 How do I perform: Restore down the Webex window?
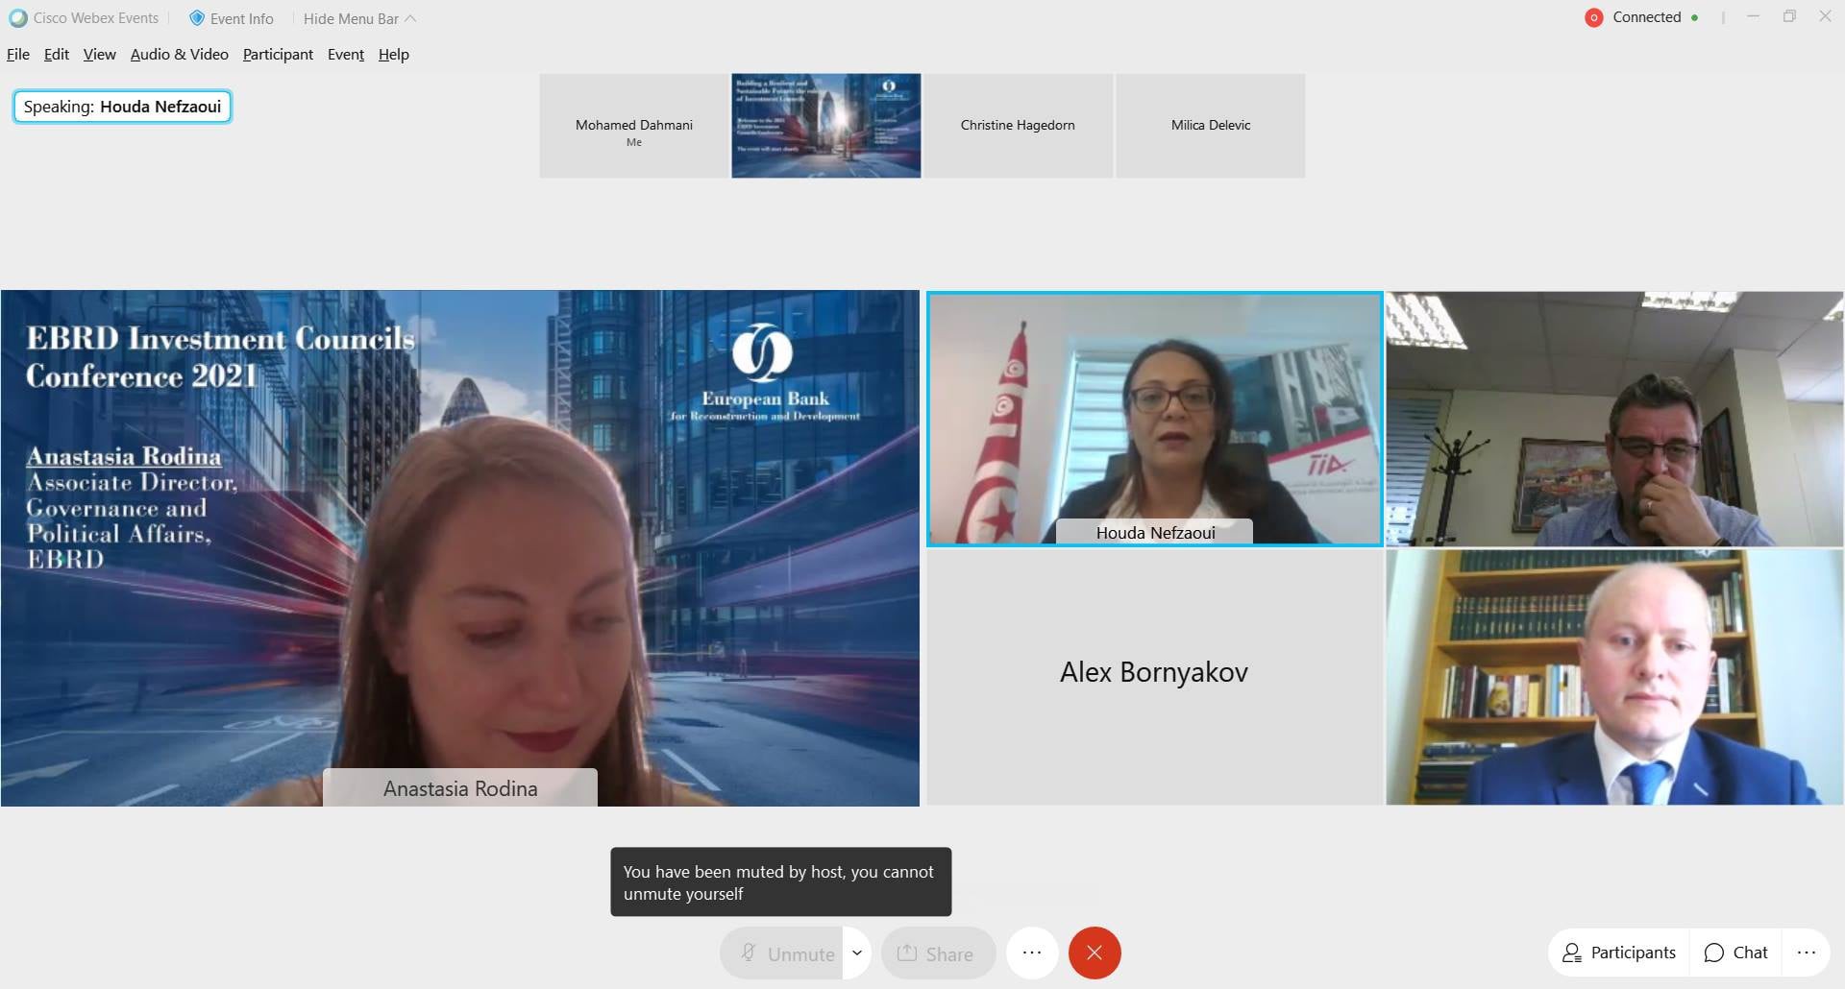coord(1789,16)
